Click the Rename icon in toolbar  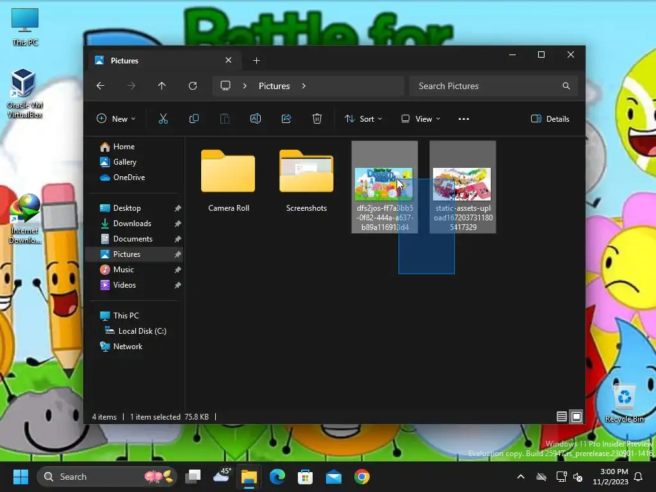pyautogui.click(x=255, y=119)
